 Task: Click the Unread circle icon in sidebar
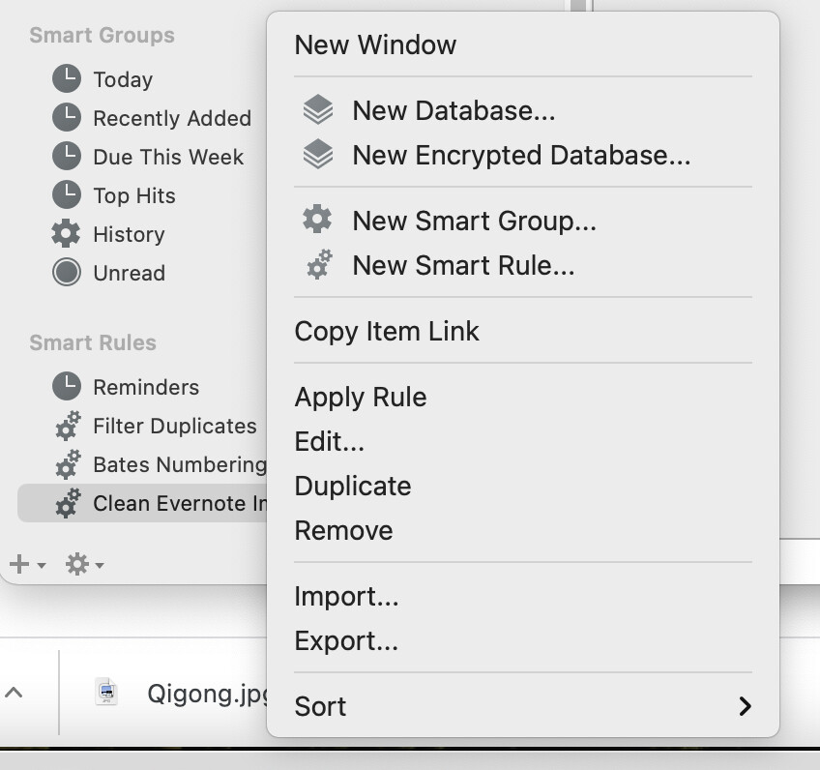[66, 273]
